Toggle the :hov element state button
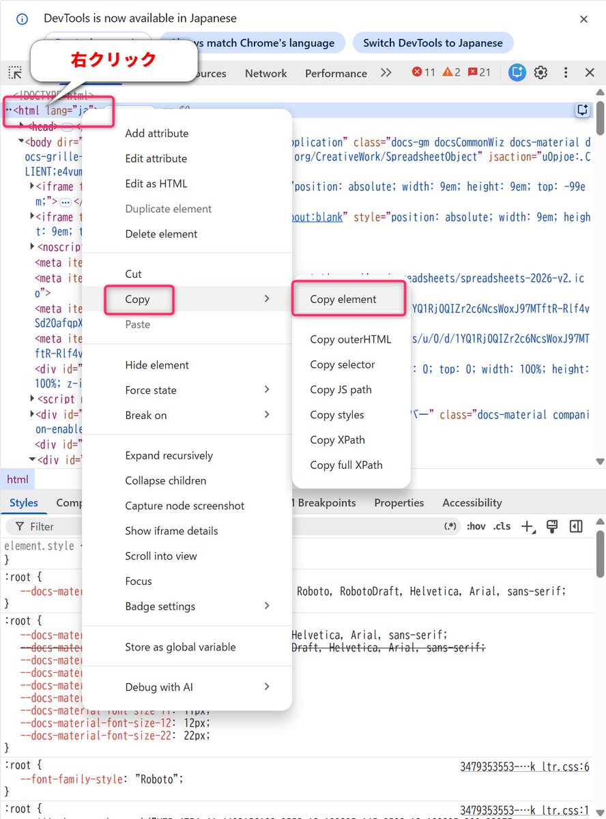 coord(476,526)
